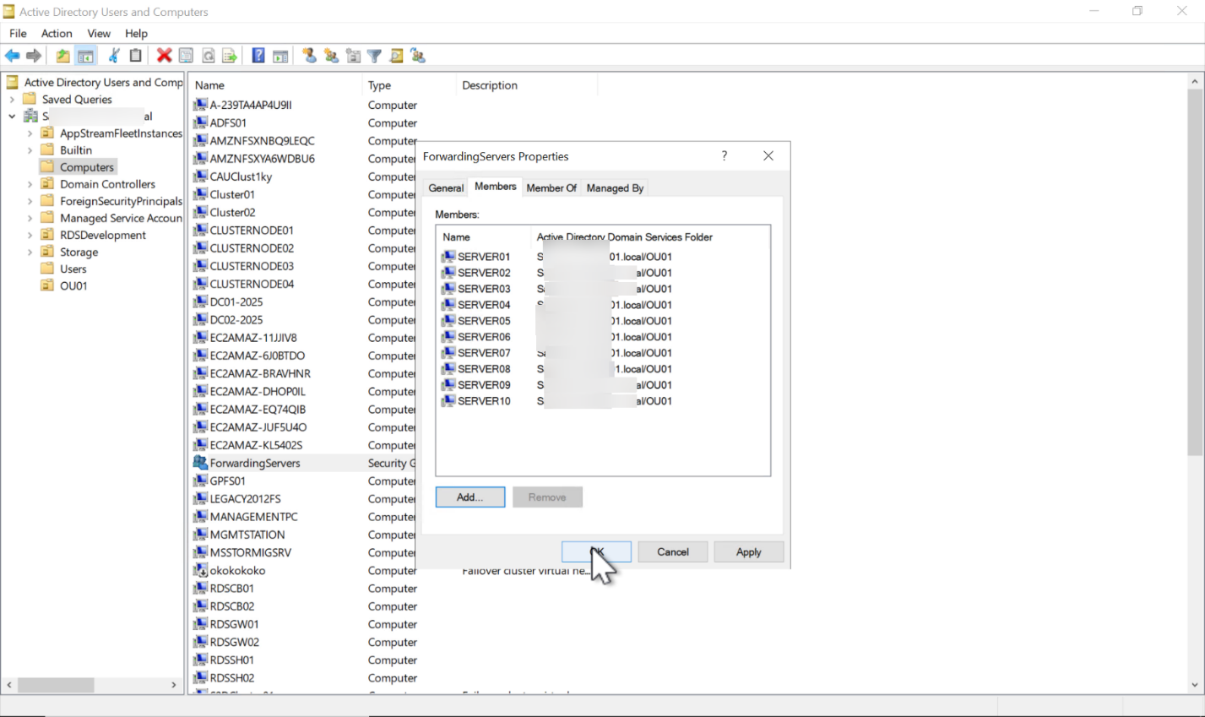Switch to the Member Of tab

click(x=551, y=187)
